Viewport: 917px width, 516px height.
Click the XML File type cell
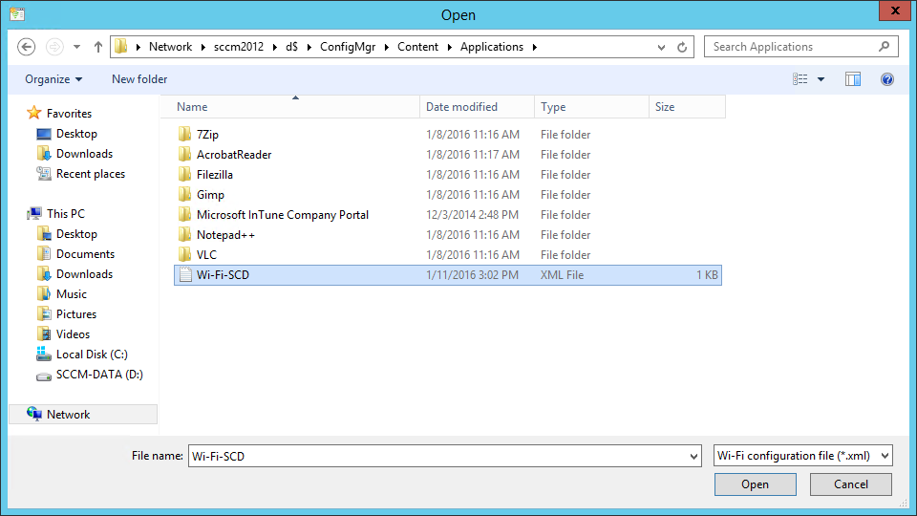point(562,275)
